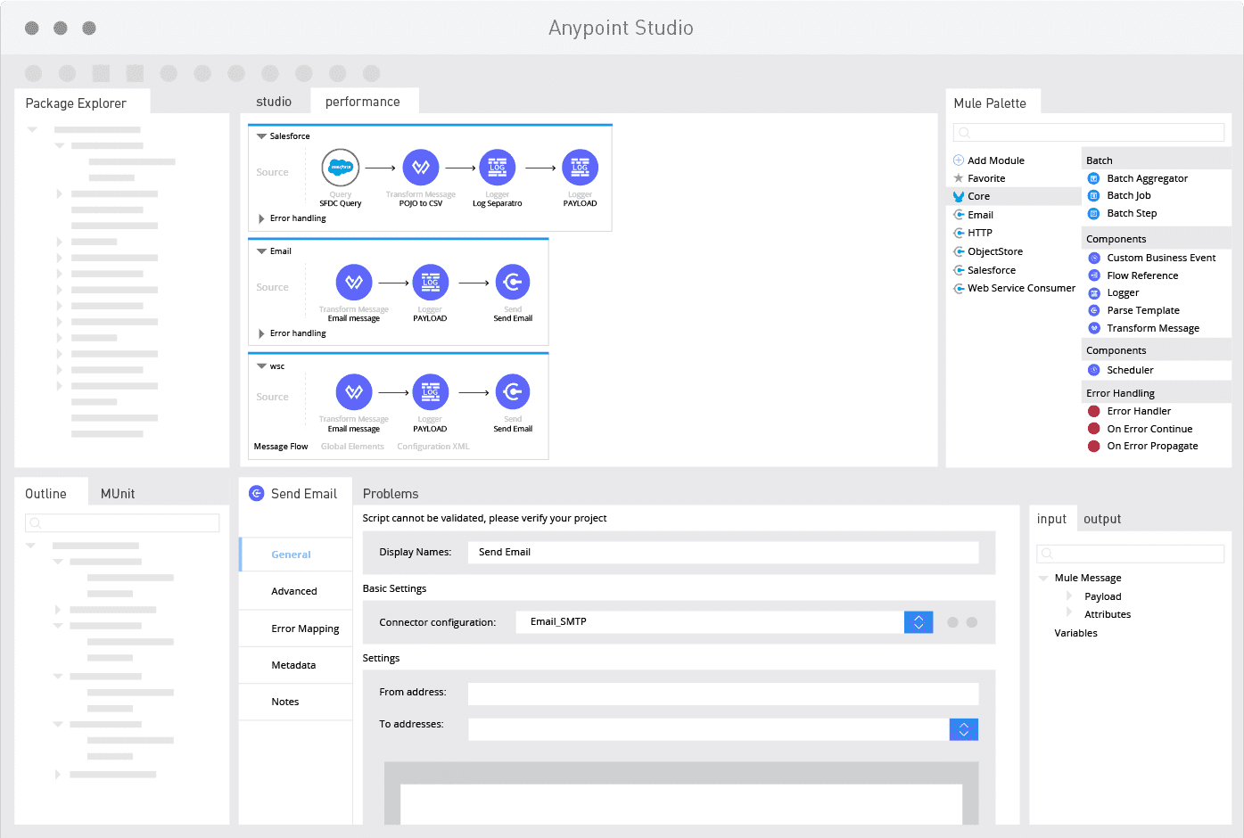Click the Batch Aggregator icon

[x=1094, y=178]
